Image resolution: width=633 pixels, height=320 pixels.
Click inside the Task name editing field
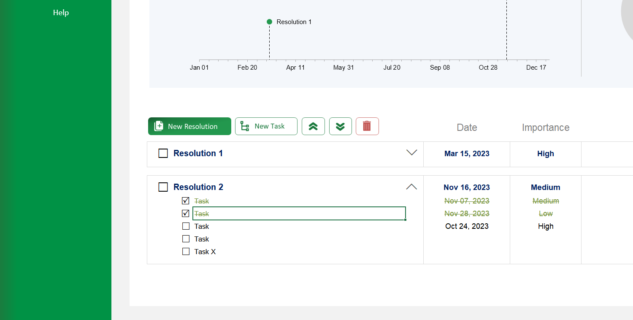click(299, 213)
